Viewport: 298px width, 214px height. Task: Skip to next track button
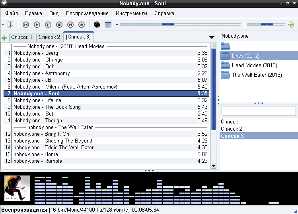coord(70,25)
